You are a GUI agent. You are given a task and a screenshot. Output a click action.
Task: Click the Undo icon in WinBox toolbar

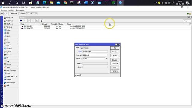pos(2,14)
